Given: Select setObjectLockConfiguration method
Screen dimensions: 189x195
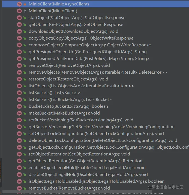Looking at the screenshot, I should coord(96,134).
